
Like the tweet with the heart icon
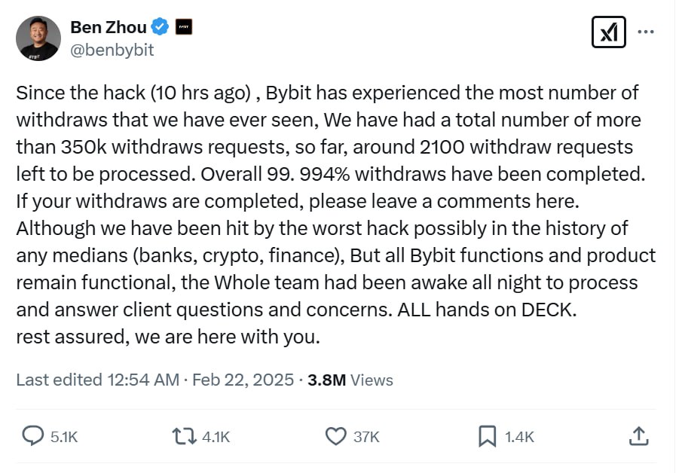click(x=335, y=436)
